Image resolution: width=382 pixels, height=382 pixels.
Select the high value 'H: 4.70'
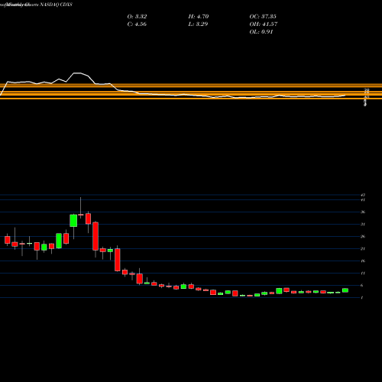click(x=199, y=17)
